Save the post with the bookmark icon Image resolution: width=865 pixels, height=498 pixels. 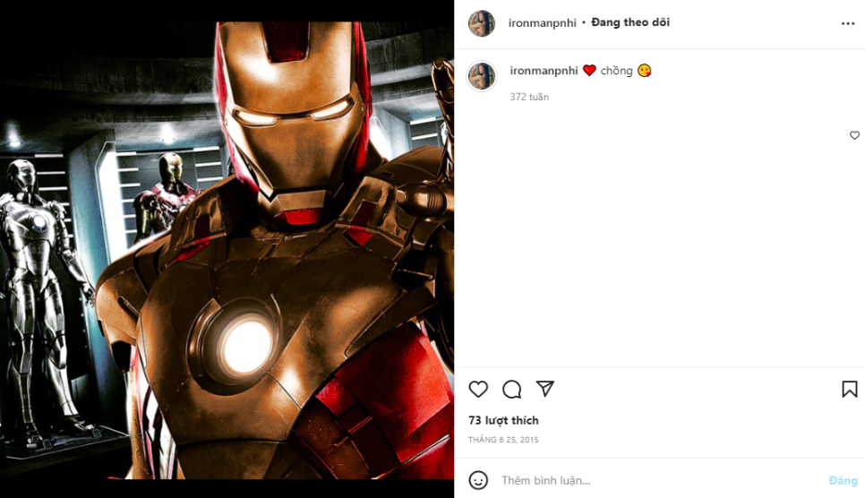click(849, 389)
